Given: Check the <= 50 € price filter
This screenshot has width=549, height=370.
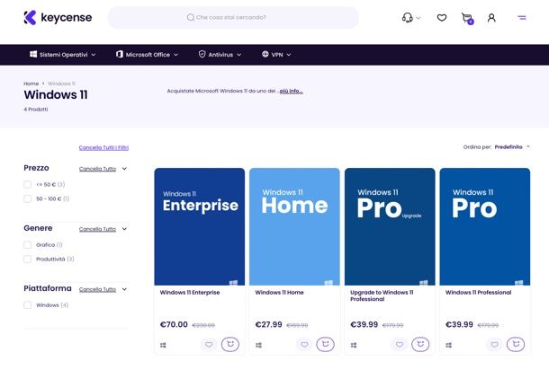Looking at the screenshot, I should [27, 184].
